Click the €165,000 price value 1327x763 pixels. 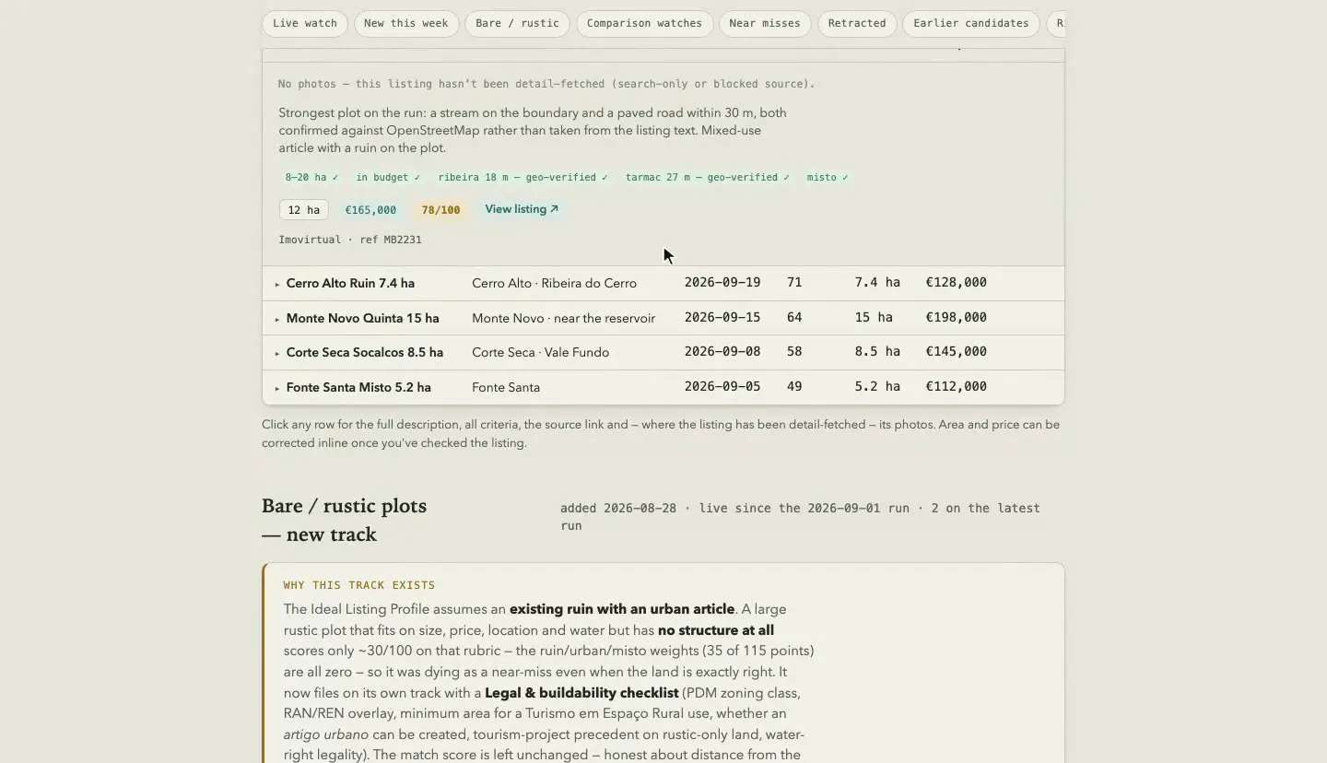370,210
